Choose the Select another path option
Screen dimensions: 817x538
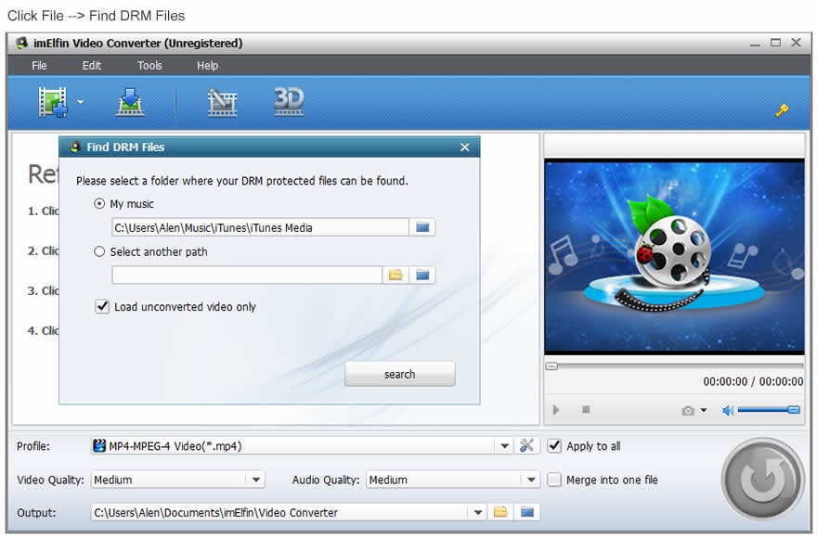(99, 251)
